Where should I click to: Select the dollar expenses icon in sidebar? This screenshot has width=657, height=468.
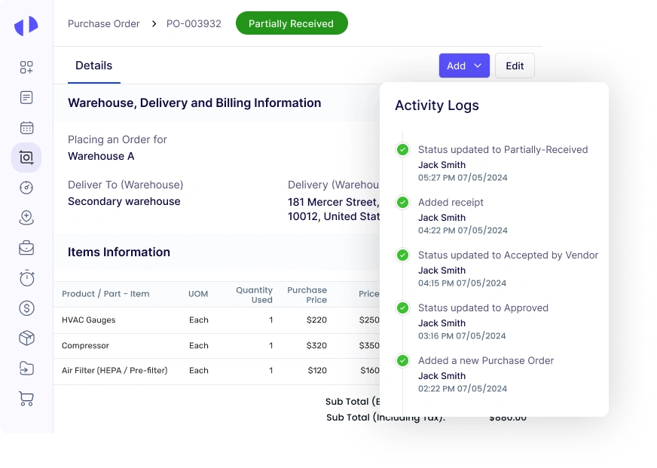26,308
